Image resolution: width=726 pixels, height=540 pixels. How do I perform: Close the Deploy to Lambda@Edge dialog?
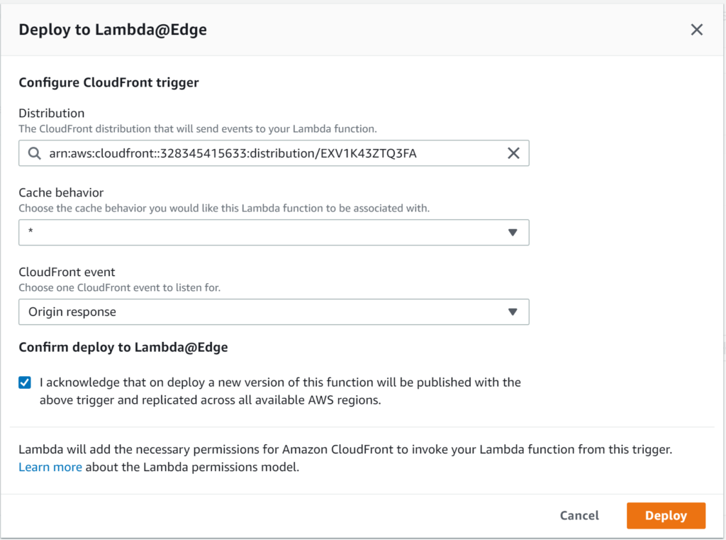coord(696,29)
